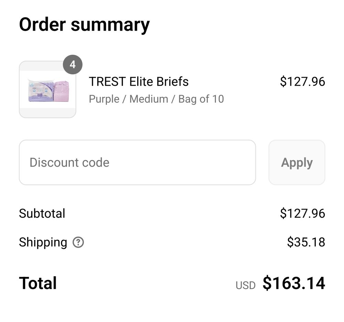This screenshot has width=344, height=322.
Task: Click the shipping help question mark icon
Action: click(78, 242)
